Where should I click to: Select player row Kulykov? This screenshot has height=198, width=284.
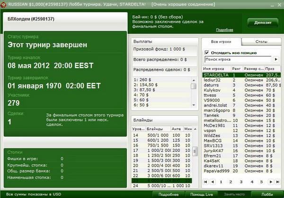pyautogui.click(x=241, y=90)
